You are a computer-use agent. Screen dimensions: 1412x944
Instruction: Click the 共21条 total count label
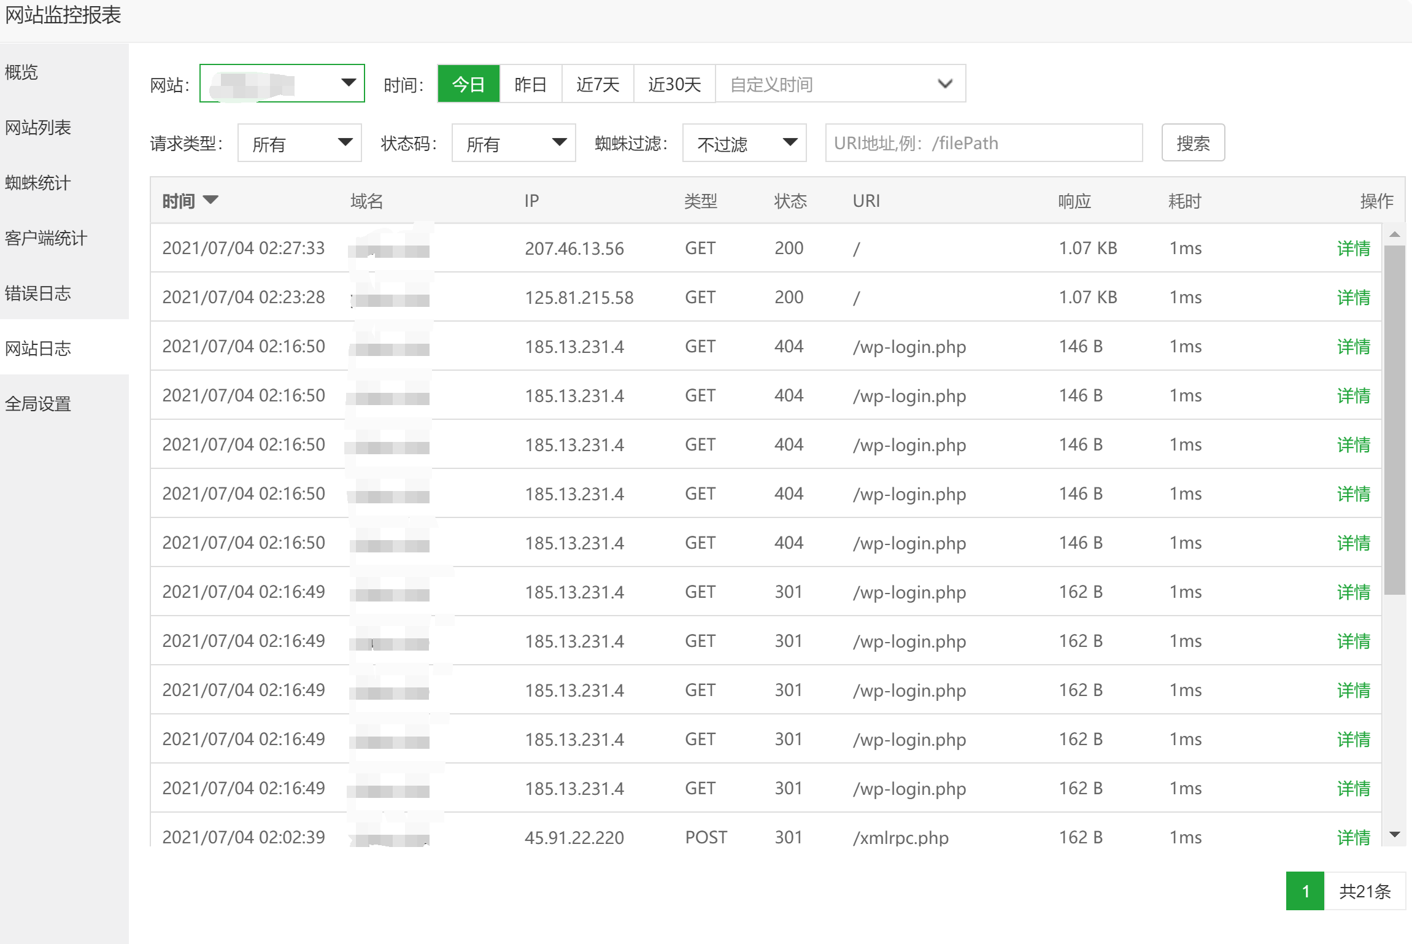pos(1365,891)
